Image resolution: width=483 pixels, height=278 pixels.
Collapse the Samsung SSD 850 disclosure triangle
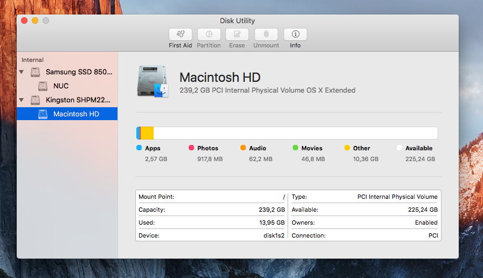[x=22, y=72]
